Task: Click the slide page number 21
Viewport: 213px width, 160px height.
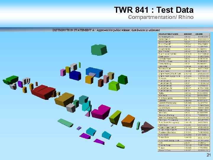Action: [x=209, y=155]
